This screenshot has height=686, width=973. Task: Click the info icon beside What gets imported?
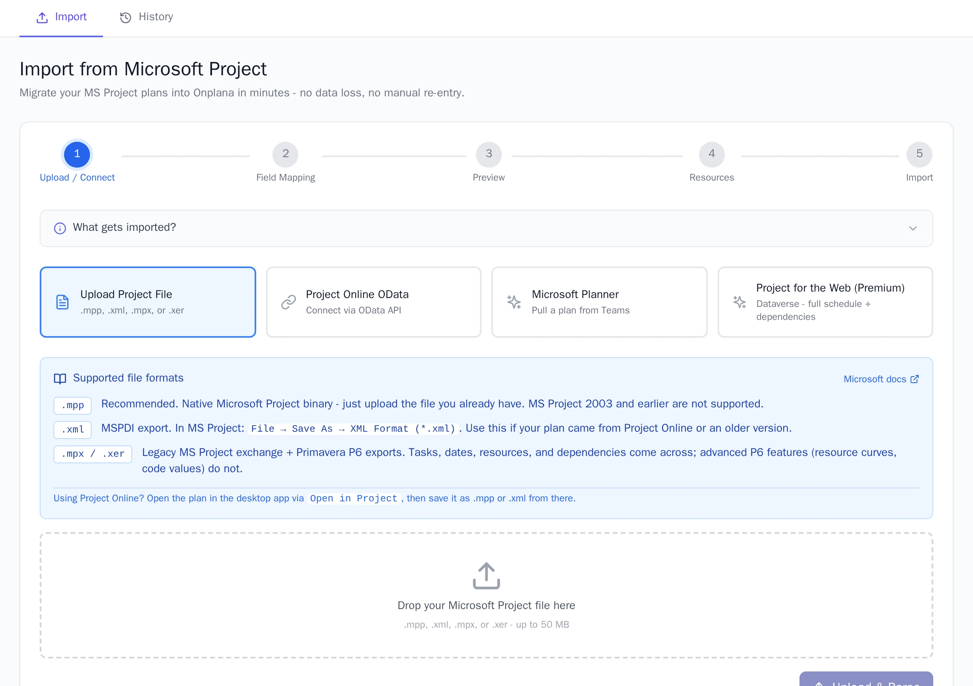60,228
